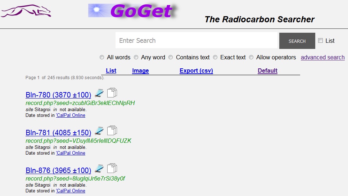
Task: Click the record.php?seed=8IuglqiJr6e7rSi38y0f URL text
Action: tap(75, 178)
